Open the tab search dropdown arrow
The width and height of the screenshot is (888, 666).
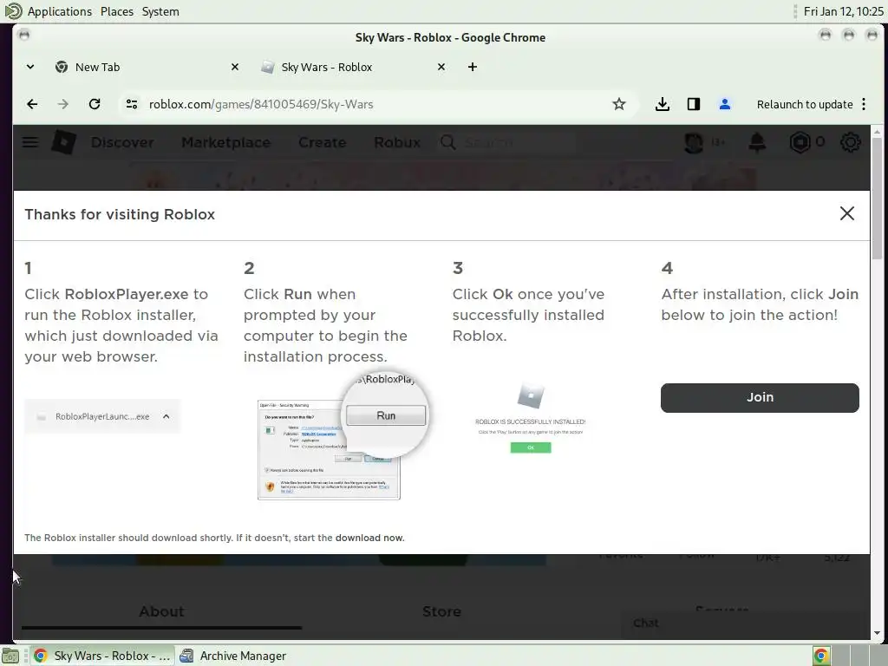point(30,67)
